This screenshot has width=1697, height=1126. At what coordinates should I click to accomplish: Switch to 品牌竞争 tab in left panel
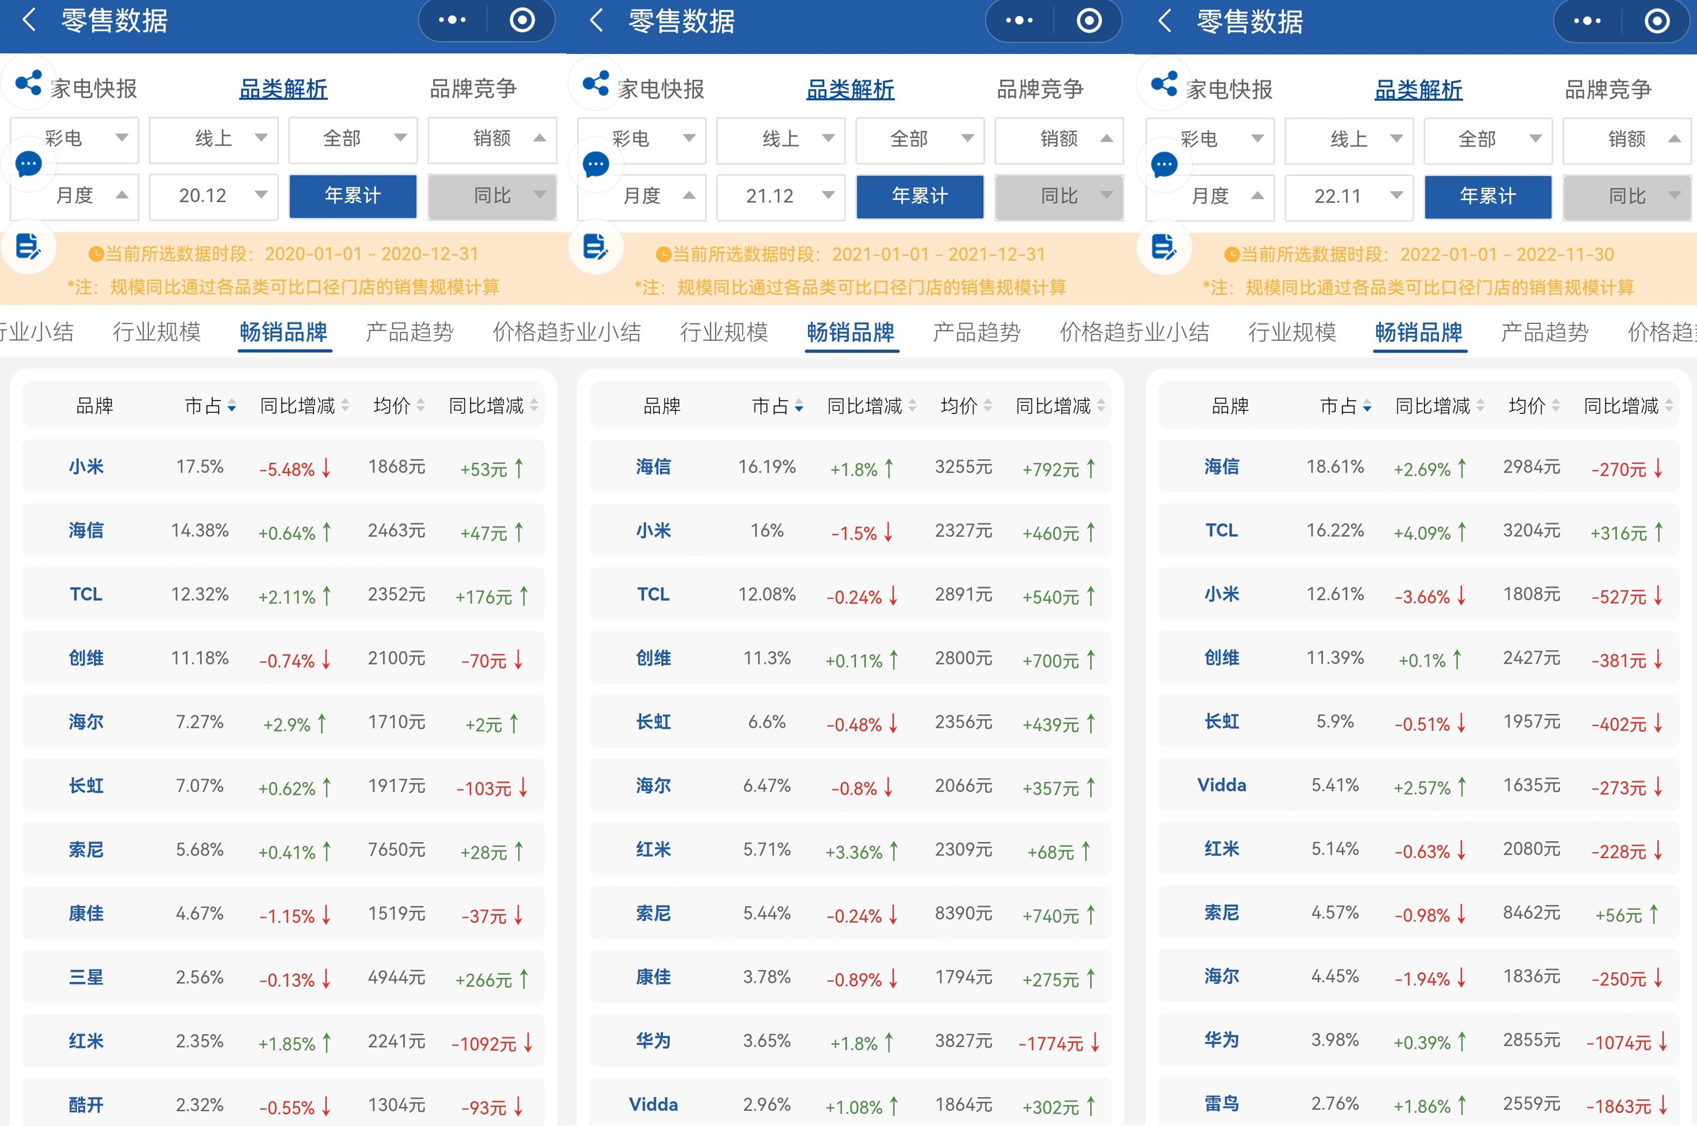coord(473,89)
